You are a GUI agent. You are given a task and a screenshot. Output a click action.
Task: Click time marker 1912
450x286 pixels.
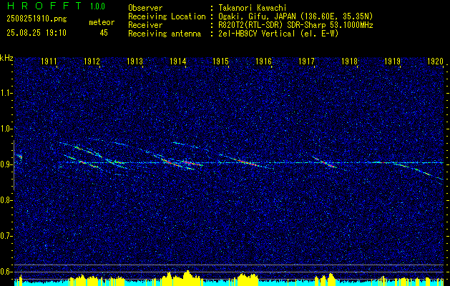tap(92, 61)
